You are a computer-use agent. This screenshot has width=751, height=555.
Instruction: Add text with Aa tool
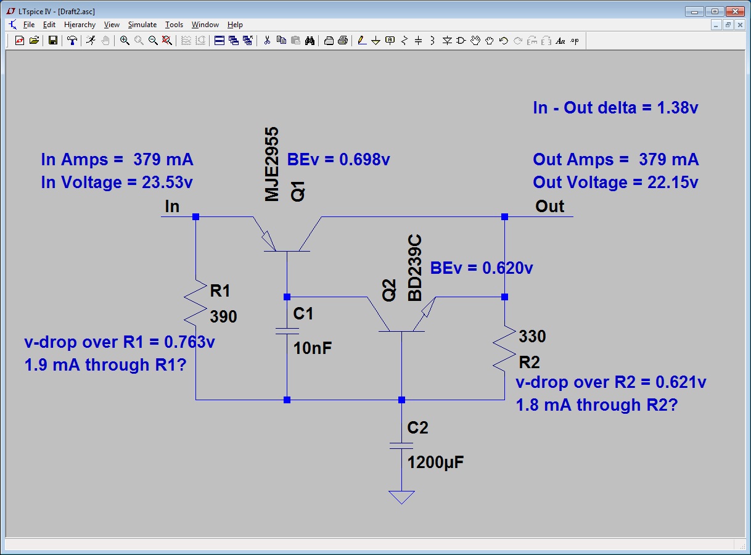(560, 41)
